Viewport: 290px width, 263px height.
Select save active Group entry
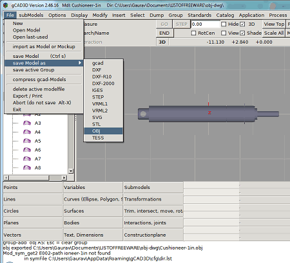coord(44,70)
